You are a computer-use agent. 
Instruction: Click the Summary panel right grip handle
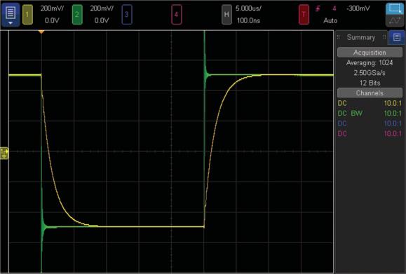tap(384, 37)
